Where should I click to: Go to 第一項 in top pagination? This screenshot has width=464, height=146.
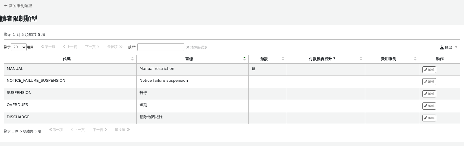tap(48, 47)
